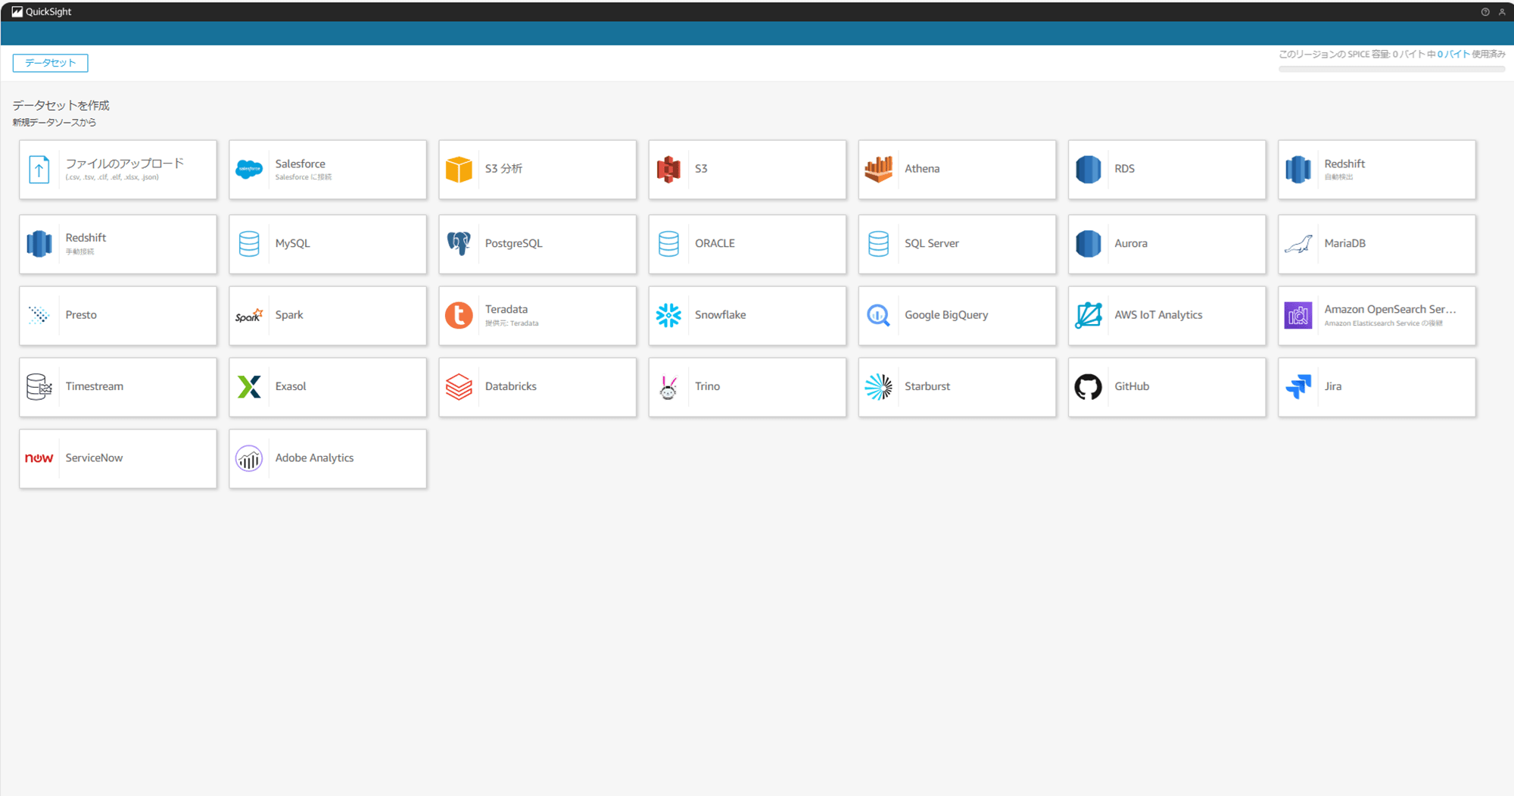Click the purple Amazon OpenSearch icon

(x=1297, y=315)
